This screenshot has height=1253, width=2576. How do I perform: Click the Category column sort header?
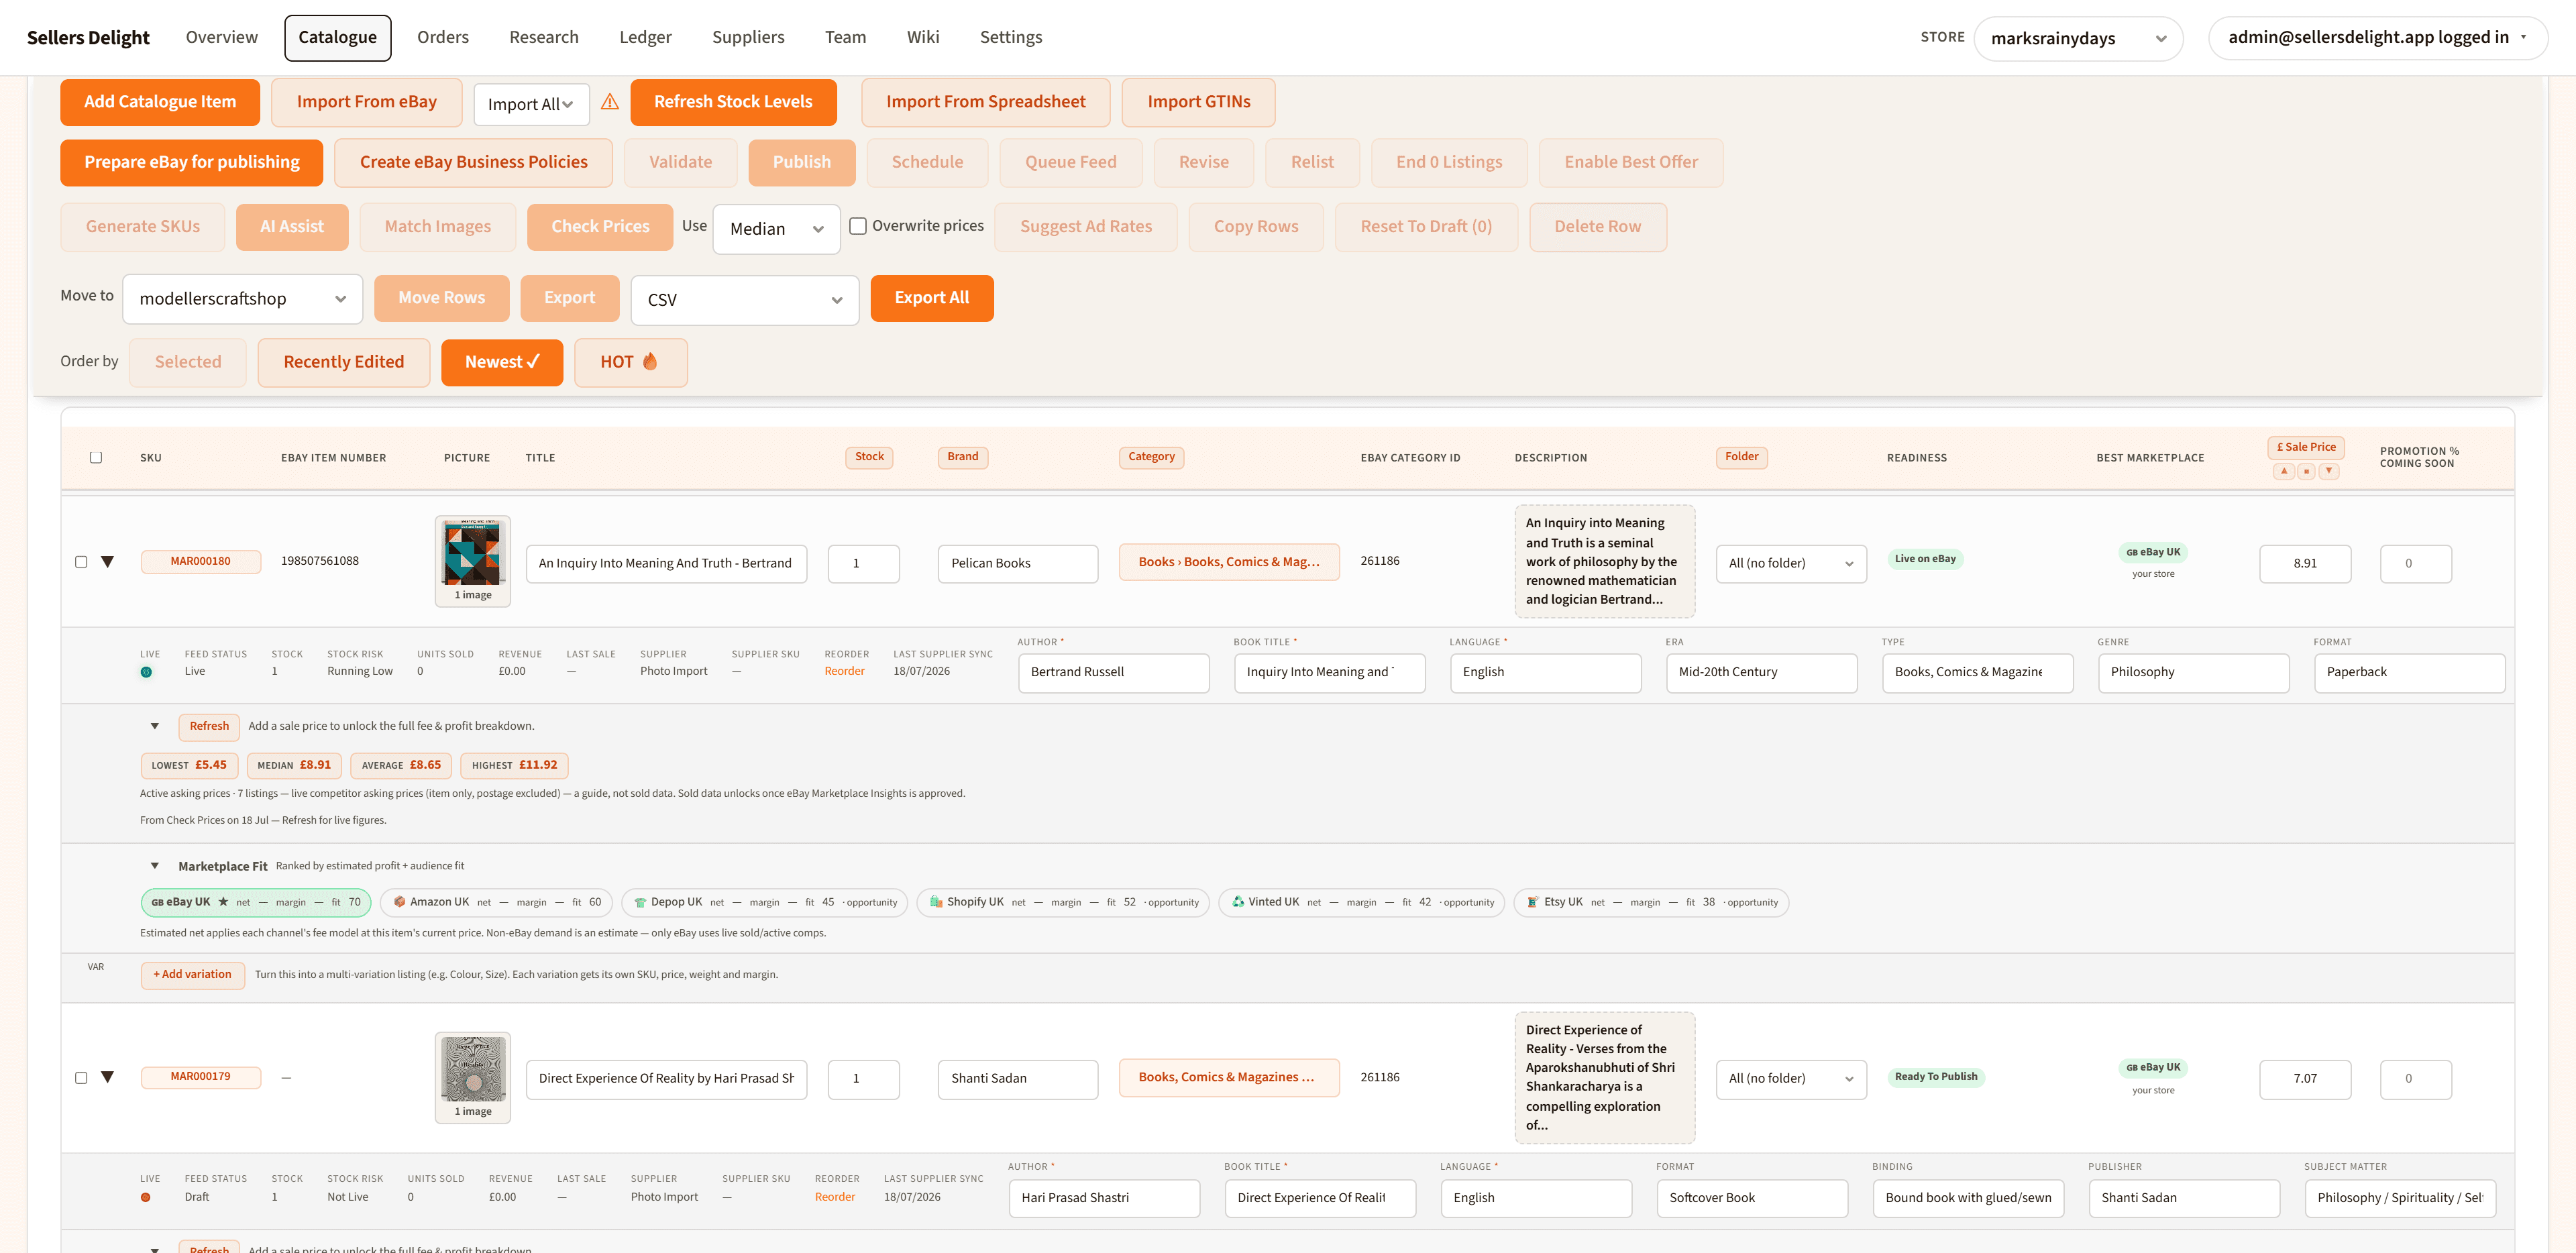tap(1151, 457)
